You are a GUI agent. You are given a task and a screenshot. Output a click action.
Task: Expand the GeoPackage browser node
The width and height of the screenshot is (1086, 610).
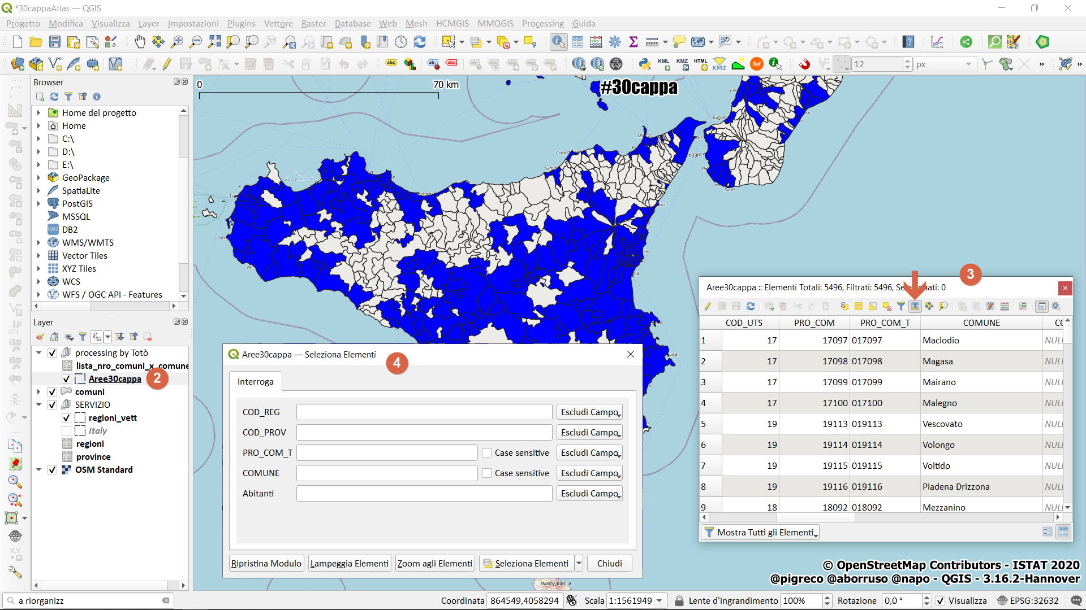[x=38, y=178]
